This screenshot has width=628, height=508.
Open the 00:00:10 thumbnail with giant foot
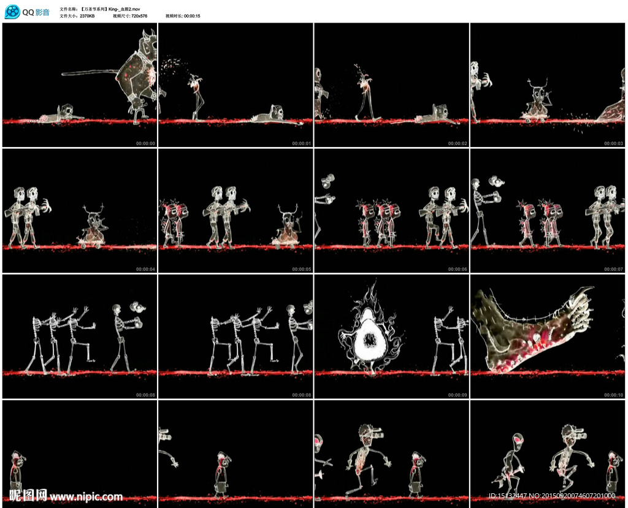(x=548, y=336)
